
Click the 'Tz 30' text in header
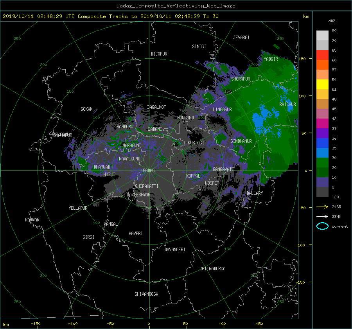point(210,16)
